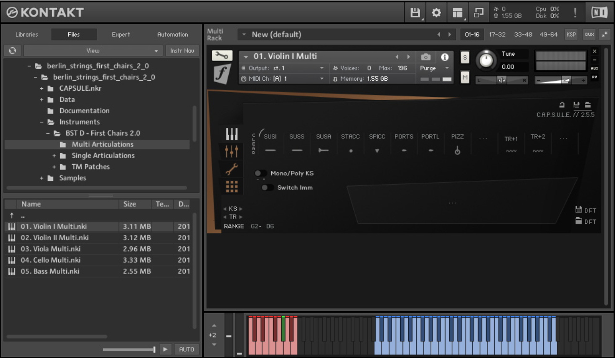The image size is (615, 358).
Task: Toggle the minimized view icon
Action: click(x=478, y=13)
